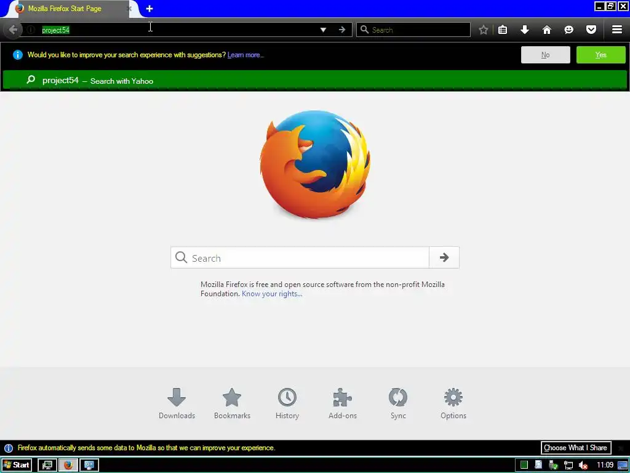
Task: Open the Hello smiley chat icon
Action: (x=569, y=30)
